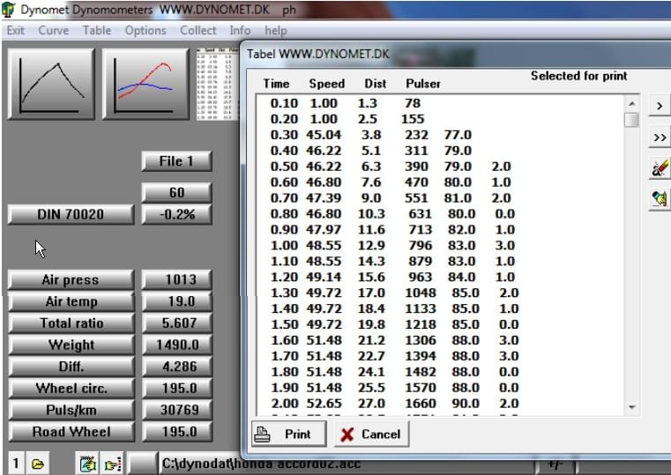Click the File 1 button

(x=176, y=161)
